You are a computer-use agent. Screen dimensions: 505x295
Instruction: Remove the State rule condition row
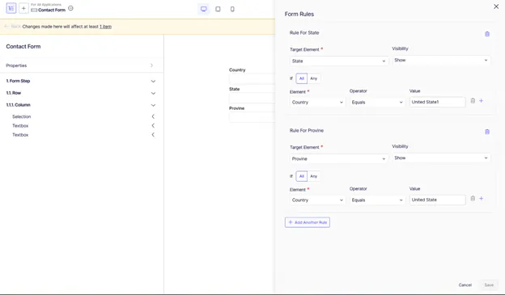(x=473, y=101)
